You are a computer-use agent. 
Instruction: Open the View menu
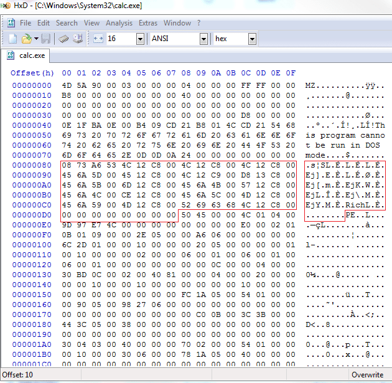[91, 23]
